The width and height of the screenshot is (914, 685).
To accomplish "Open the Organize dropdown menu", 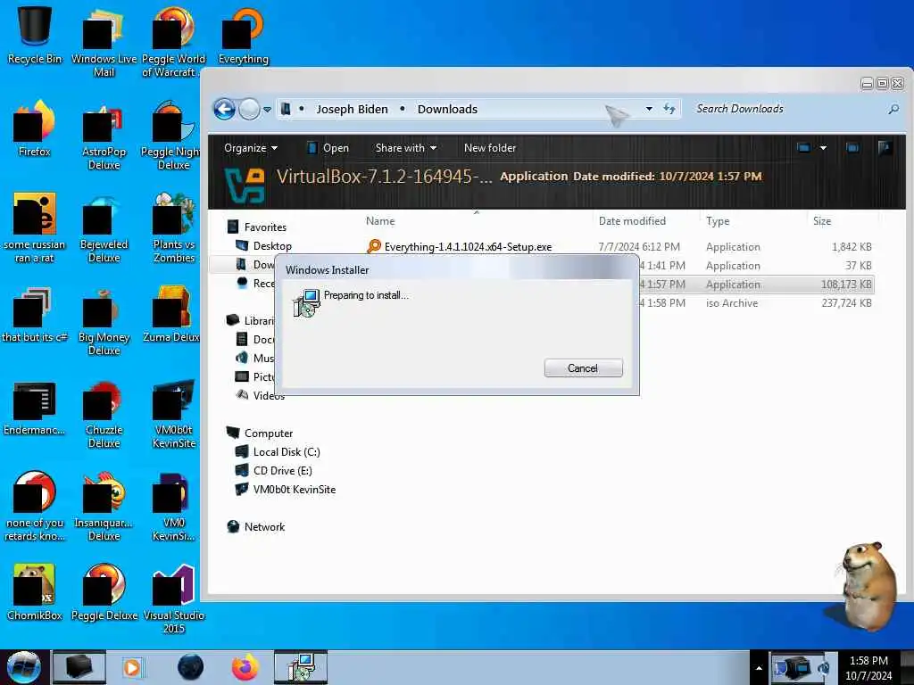I will click(251, 148).
